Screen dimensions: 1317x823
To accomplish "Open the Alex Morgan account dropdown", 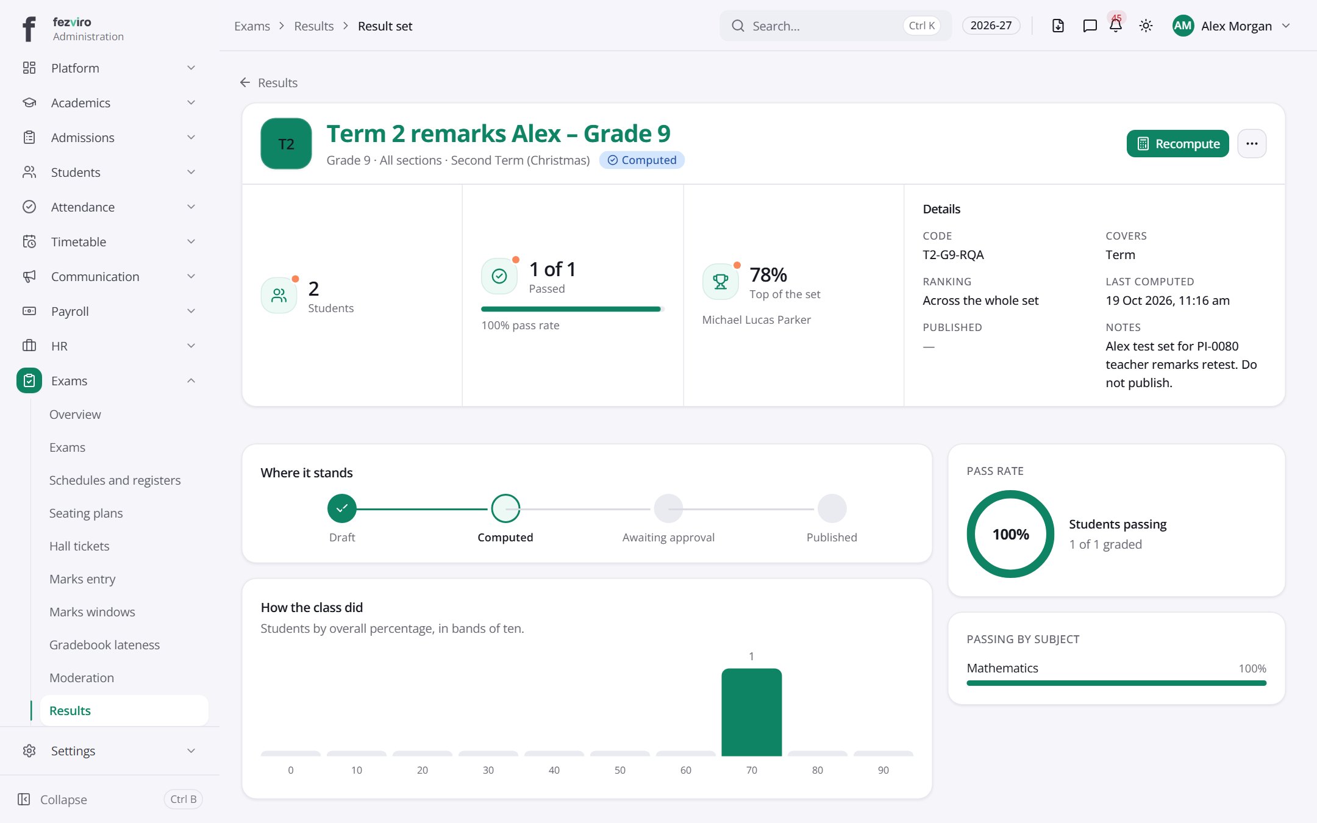I will pos(1232,26).
